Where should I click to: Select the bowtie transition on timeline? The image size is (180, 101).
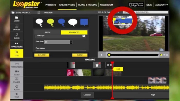109,65
